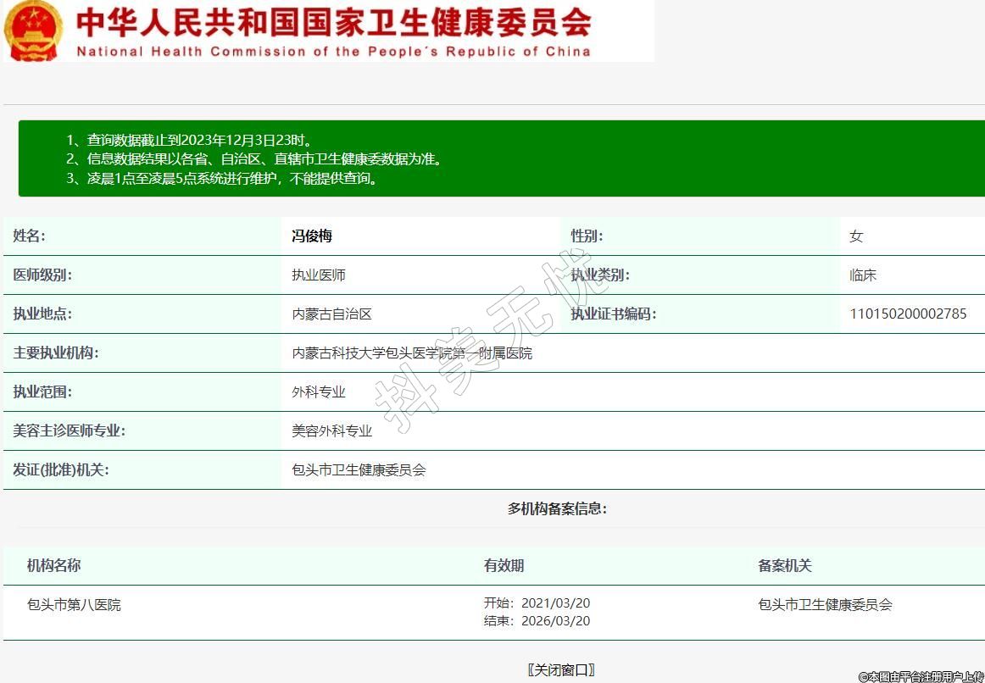Click the 内蒙古自治区 practice location value
The width and height of the screenshot is (985, 683).
[332, 314]
